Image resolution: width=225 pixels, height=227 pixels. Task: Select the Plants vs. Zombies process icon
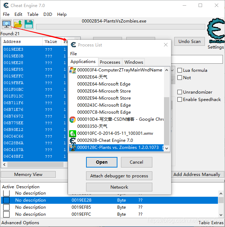73,147
